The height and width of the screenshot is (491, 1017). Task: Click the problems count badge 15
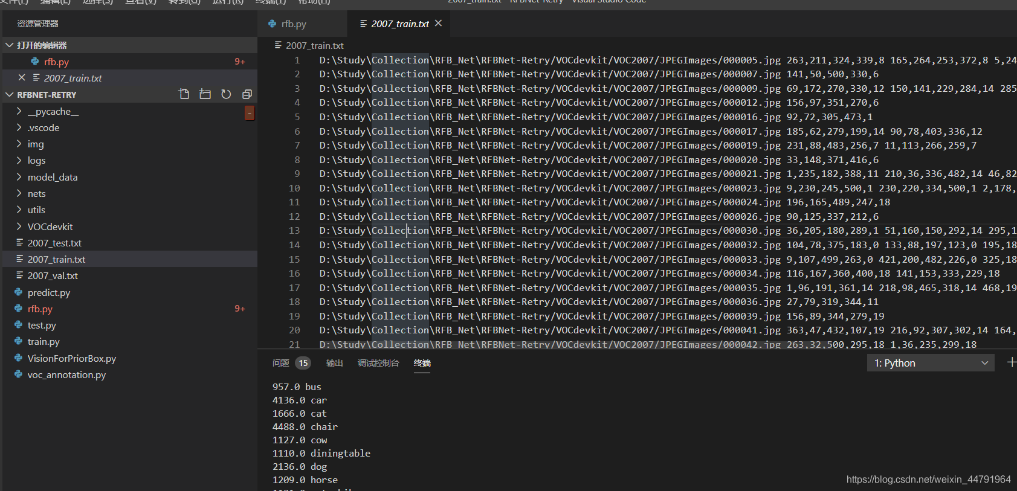(x=303, y=363)
